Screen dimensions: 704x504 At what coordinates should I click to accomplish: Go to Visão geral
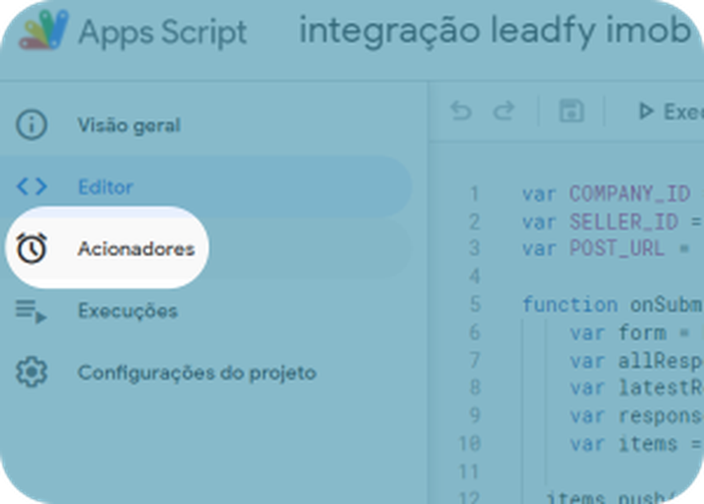pos(128,125)
